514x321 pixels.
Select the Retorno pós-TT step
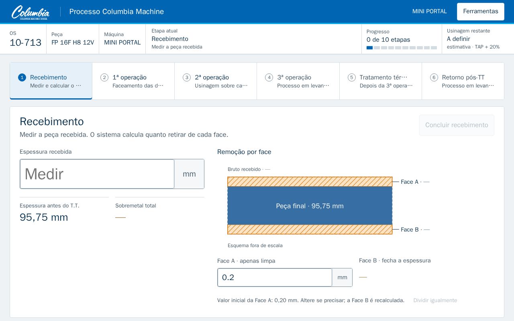click(x=463, y=81)
